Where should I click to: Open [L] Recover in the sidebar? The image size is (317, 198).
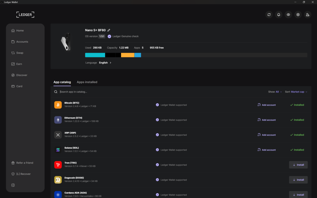point(21,174)
